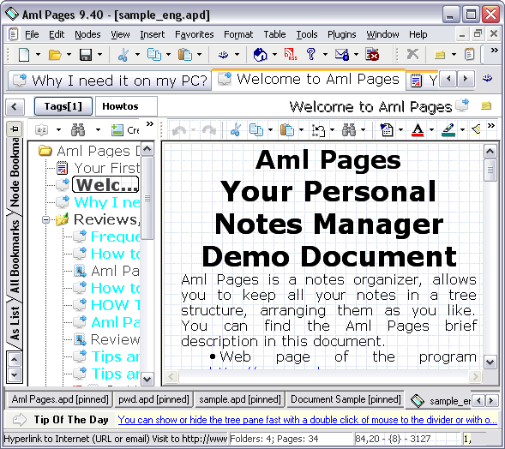Click the scissors Cut icon in editor toolbar
Viewport: 505px width, 449px height.
click(x=236, y=129)
